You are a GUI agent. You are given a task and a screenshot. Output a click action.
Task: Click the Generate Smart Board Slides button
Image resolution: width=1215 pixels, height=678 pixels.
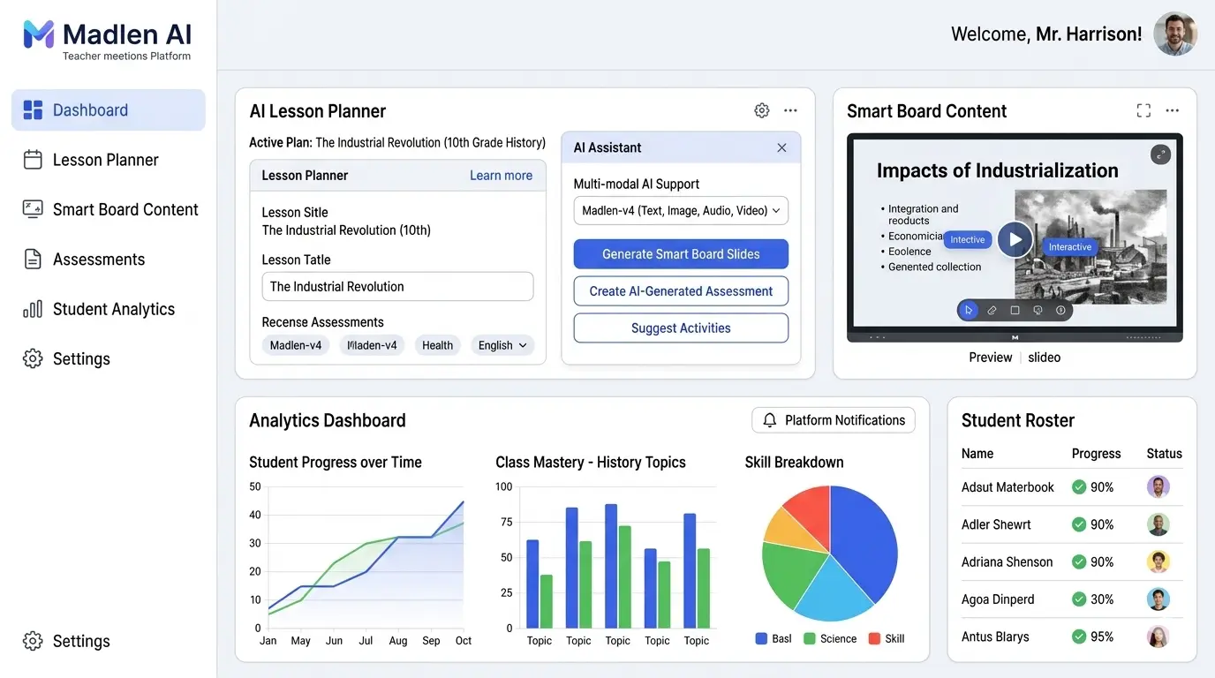tap(680, 253)
